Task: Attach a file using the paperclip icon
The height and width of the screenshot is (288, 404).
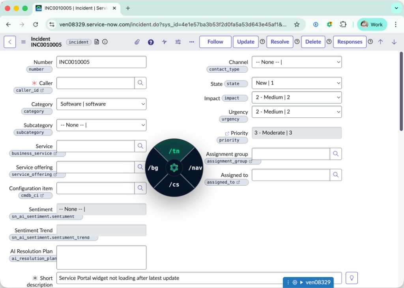Action: (137, 41)
